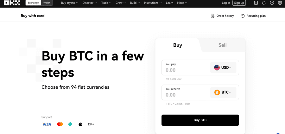This screenshot has height=134, width=285.
Task: Click the Buy BTC button
Action: pyautogui.click(x=200, y=120)
